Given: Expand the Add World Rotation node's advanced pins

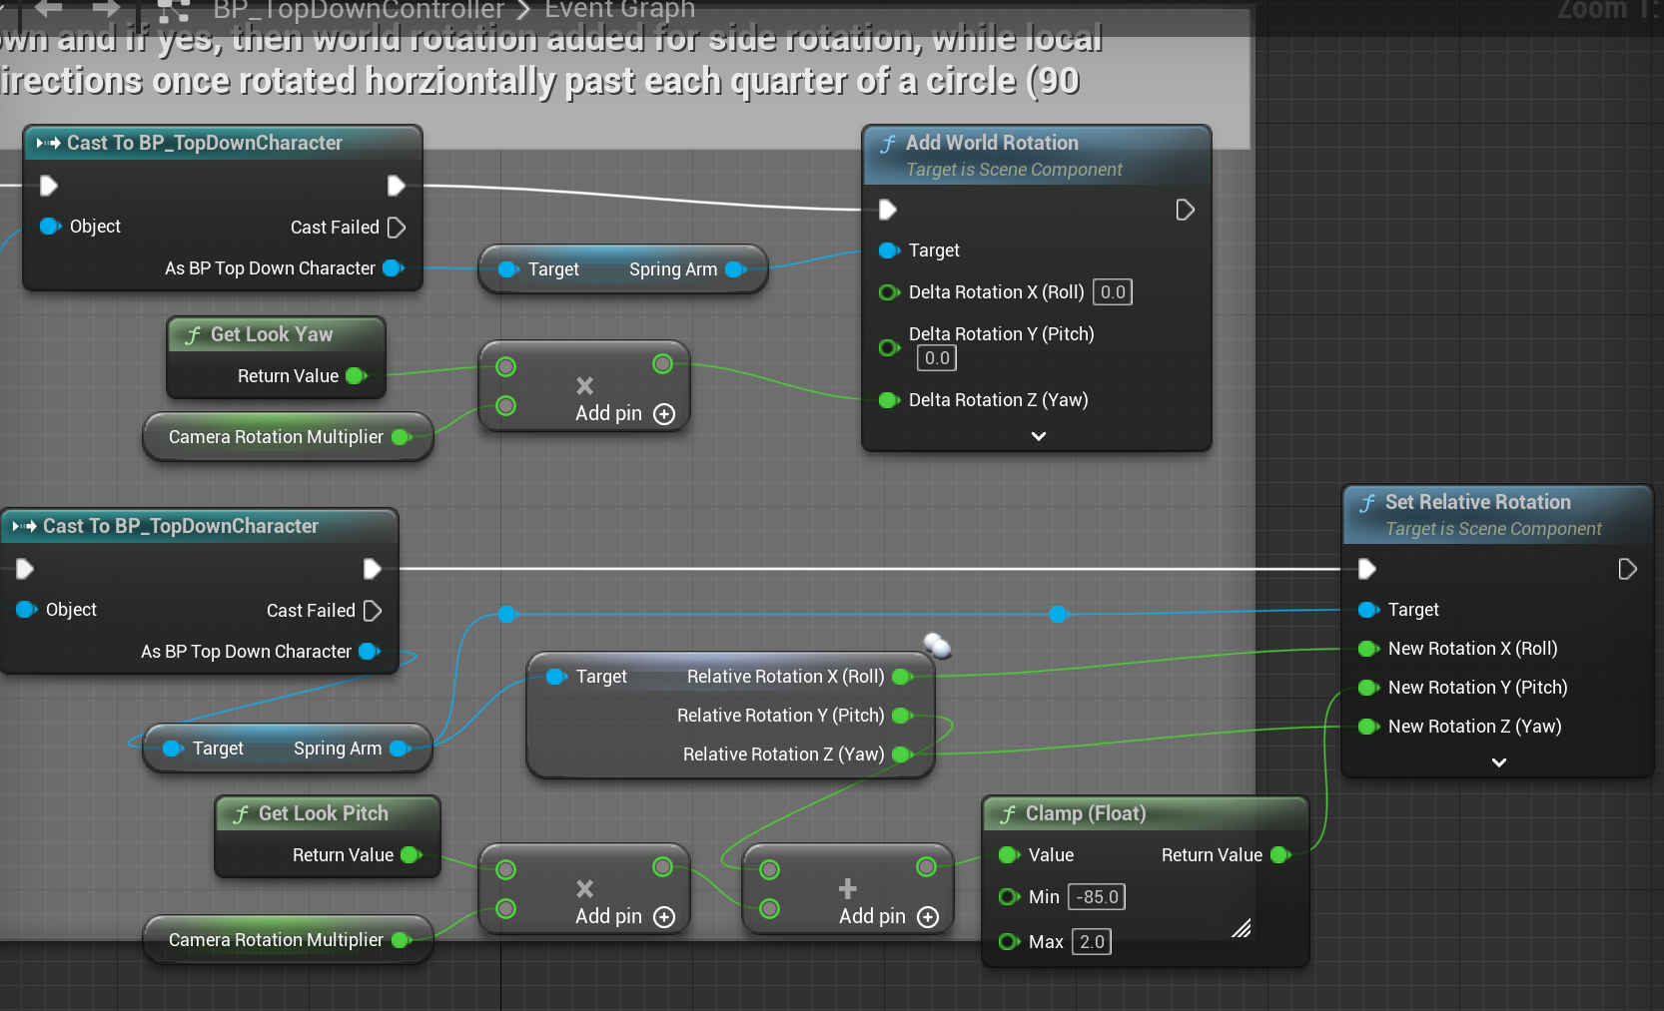Looking at the screenshot, I should pos(1039,436).
